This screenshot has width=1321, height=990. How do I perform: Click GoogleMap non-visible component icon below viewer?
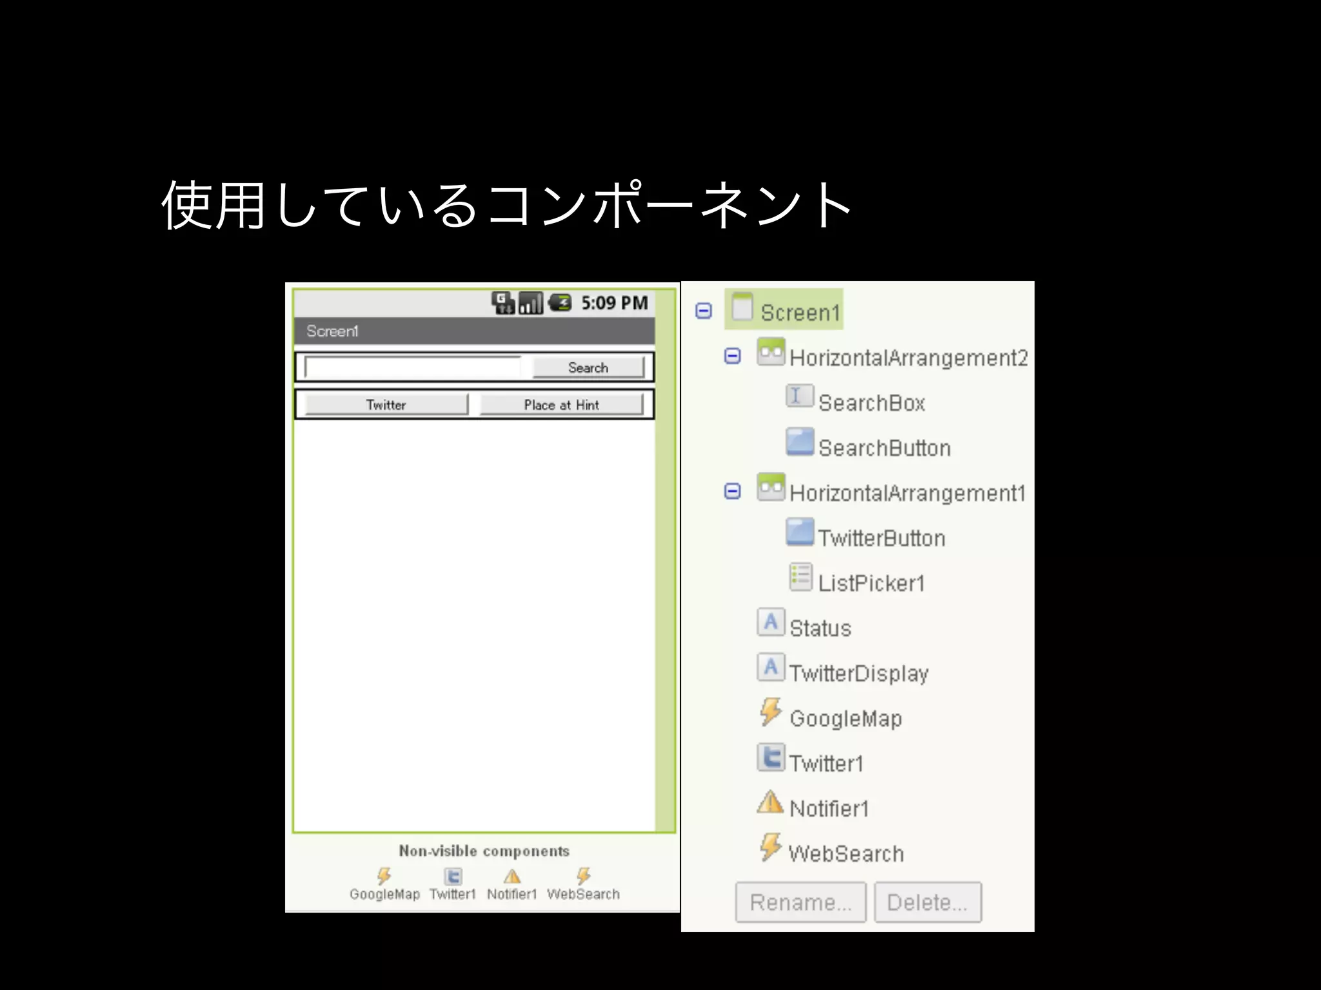click(384, 876)
